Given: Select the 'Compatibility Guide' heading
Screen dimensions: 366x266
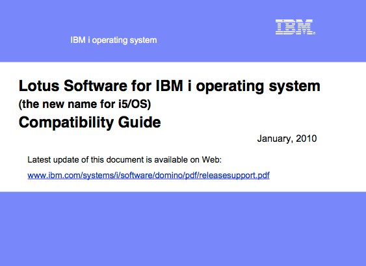Looking at the screenshot, I should coord(90,123).
